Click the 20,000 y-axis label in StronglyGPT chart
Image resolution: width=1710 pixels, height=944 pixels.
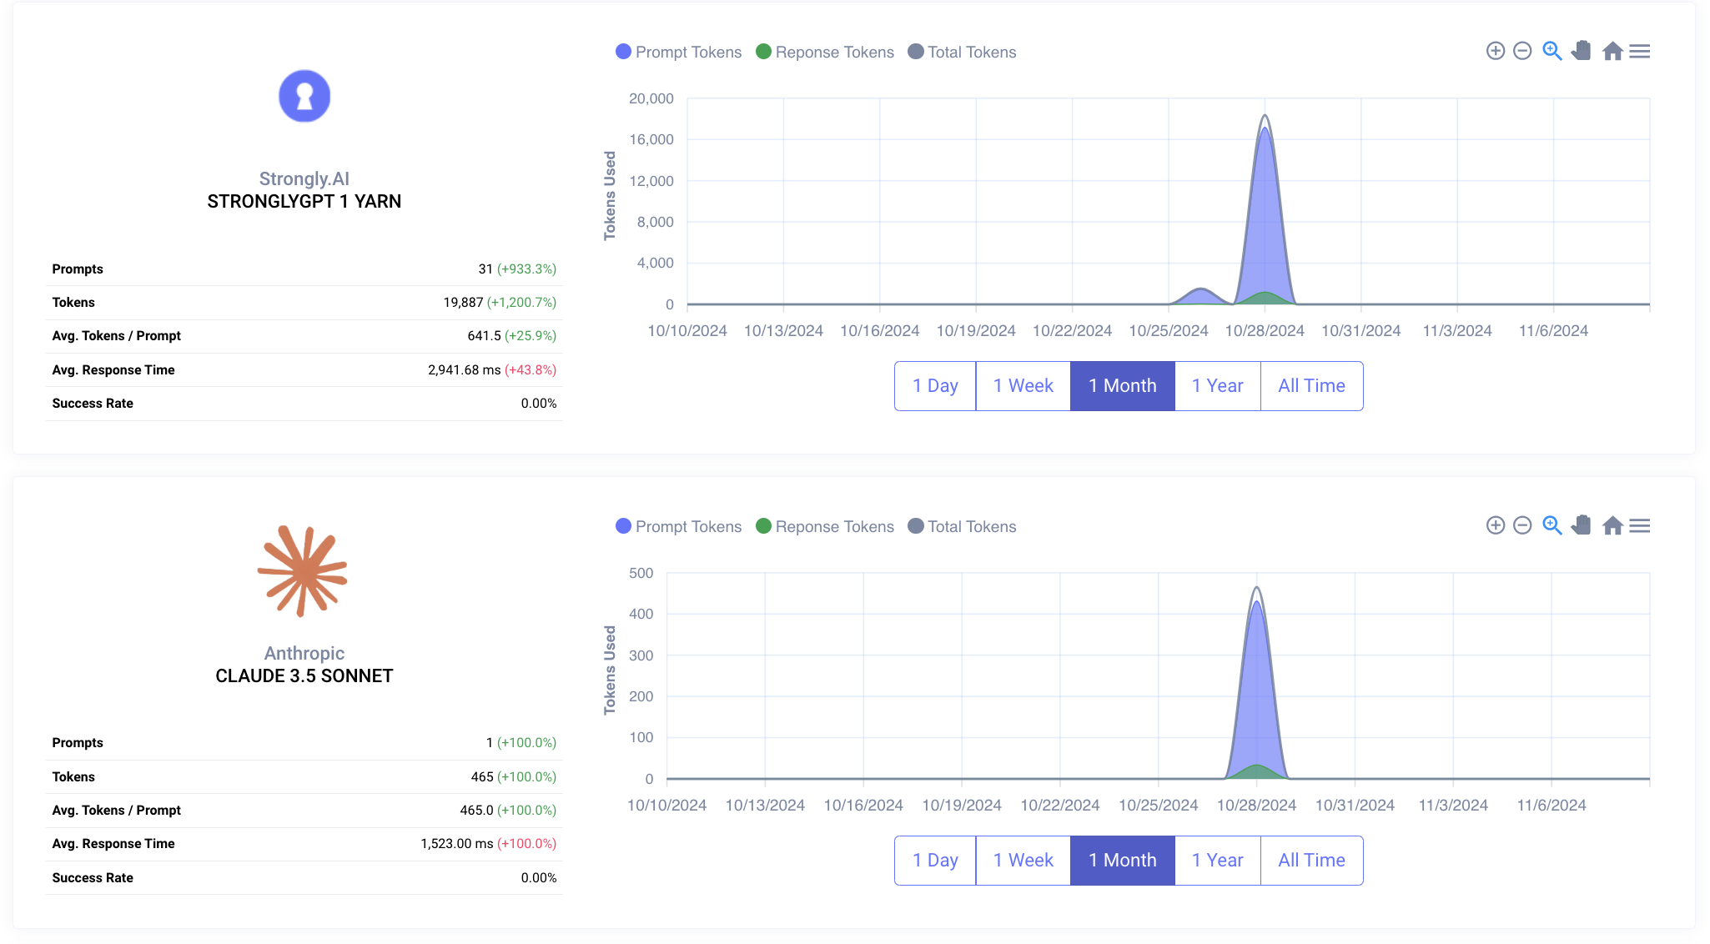(651, 98)
